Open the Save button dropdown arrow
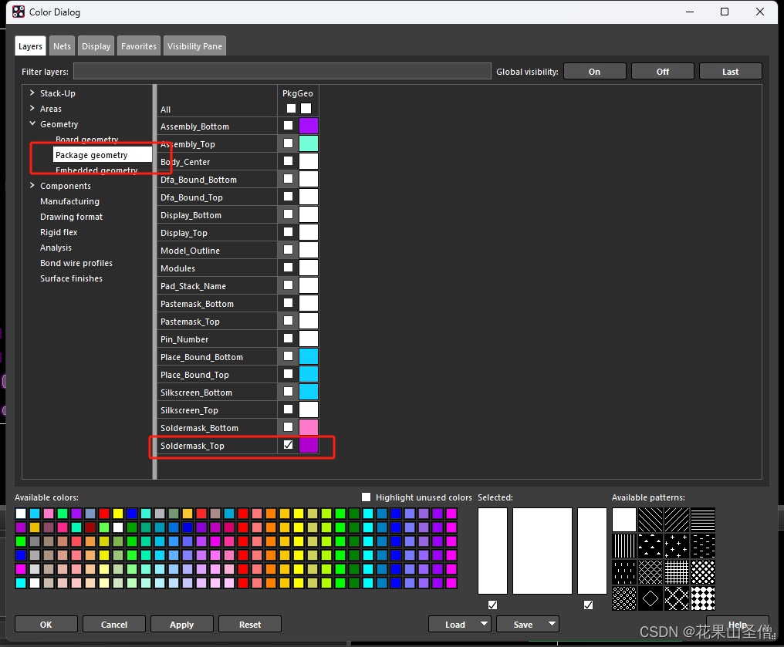This screenshot has width=784, height=647. tap(552, 624)
